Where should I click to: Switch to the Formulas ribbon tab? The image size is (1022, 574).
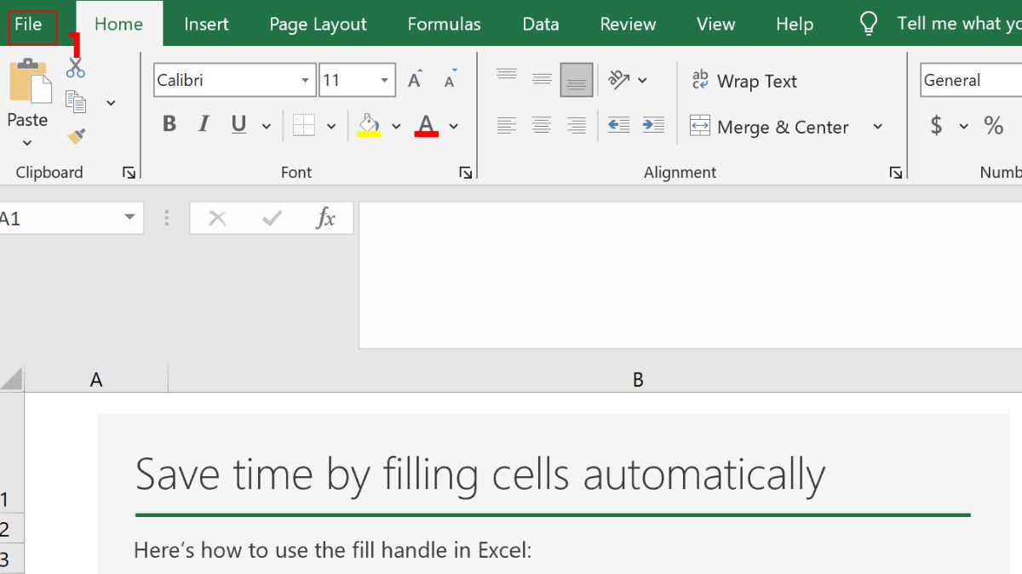tap(444, 23)
